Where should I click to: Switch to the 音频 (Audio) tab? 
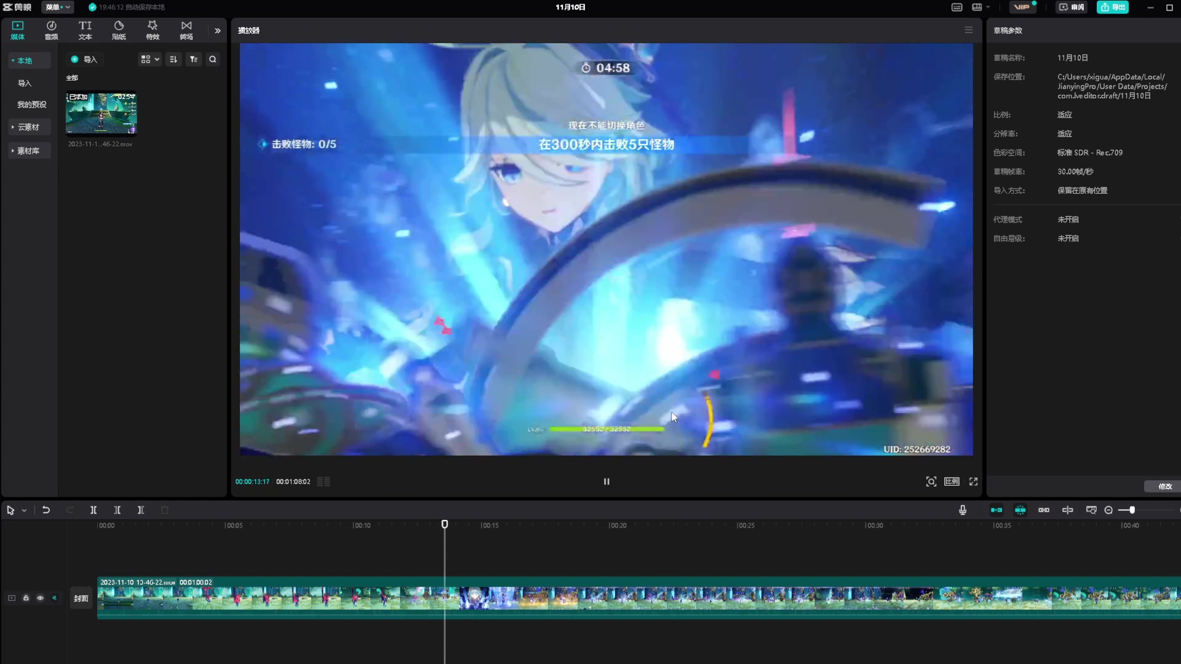click(51, 30)
